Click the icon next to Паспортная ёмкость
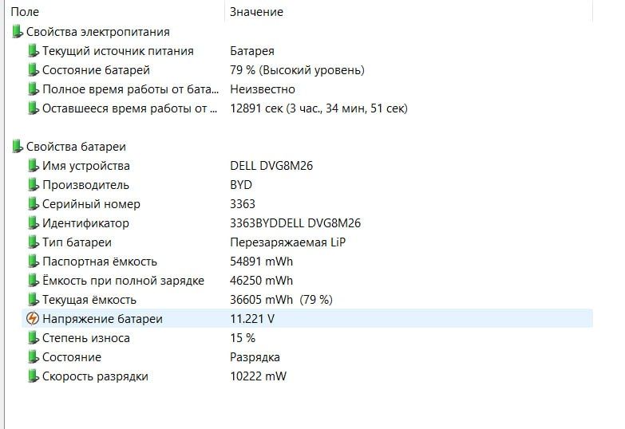The image size is (625, 429). 33,262
